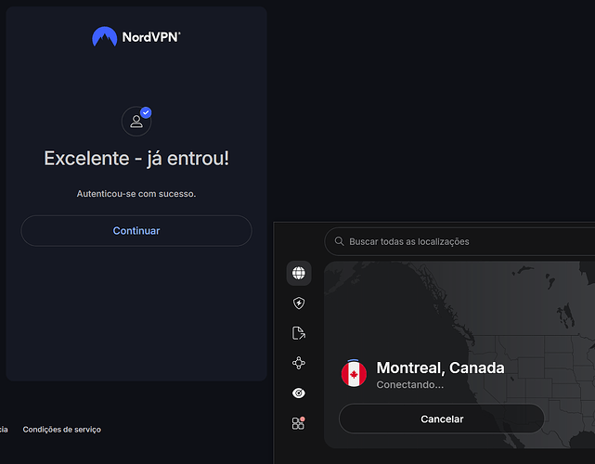Click the dark map background area
Viewport: 595px width, 464px height.
[x=493, y=303]
